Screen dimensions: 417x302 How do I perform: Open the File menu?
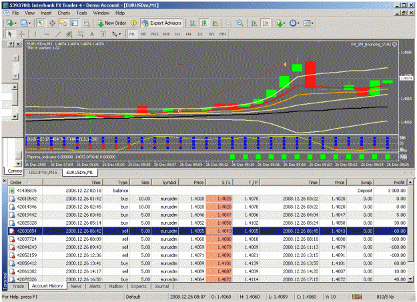pyautogui.click(x=15, y=13)
